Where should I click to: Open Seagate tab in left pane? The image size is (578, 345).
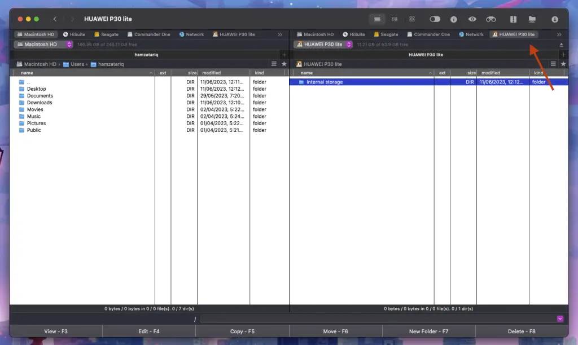point(106,34)
